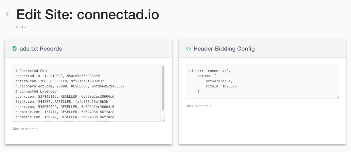Image resolution: width=351 pixels, height=152 pixels.
Task: Click the "Edit Site: connectad.io" page title
Action: click(88, 15)
